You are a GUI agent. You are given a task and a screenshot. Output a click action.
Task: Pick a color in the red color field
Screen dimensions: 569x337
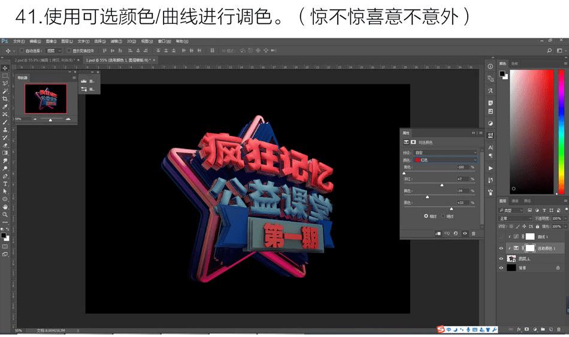point(532,132)
